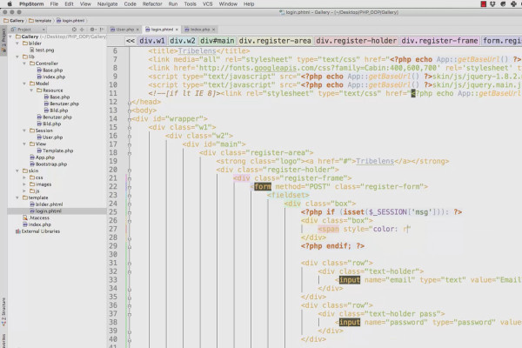This screenshot has height=348, width=522.
Task: Select External Libraries in the project tree
Action: [37, 231]
